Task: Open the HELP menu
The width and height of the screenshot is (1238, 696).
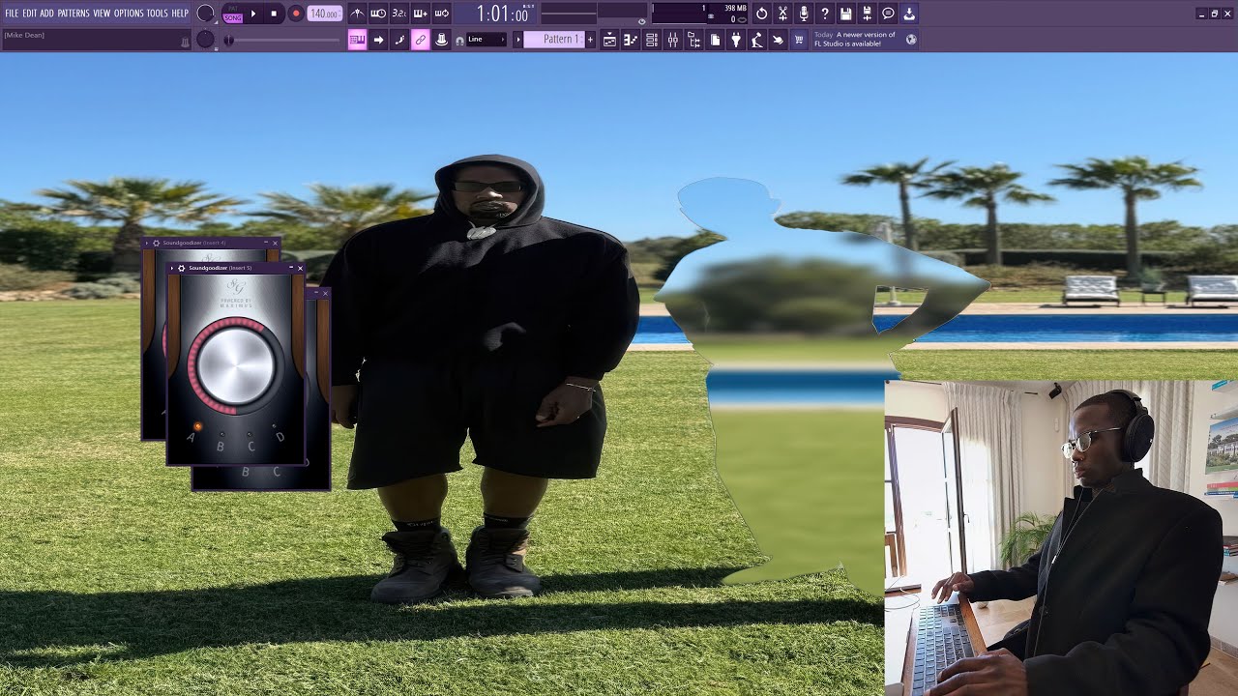Action: tap(180, 14)
